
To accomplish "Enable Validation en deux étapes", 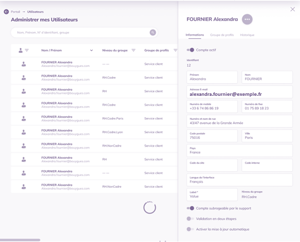I will point(191,219).
